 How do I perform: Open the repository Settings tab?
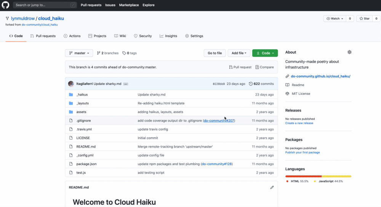(194, 36)
